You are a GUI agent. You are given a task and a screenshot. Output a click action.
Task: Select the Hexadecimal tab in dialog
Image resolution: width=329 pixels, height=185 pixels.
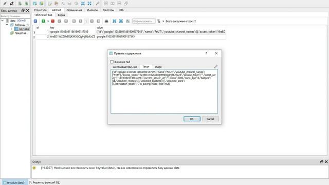click(125, 67)
